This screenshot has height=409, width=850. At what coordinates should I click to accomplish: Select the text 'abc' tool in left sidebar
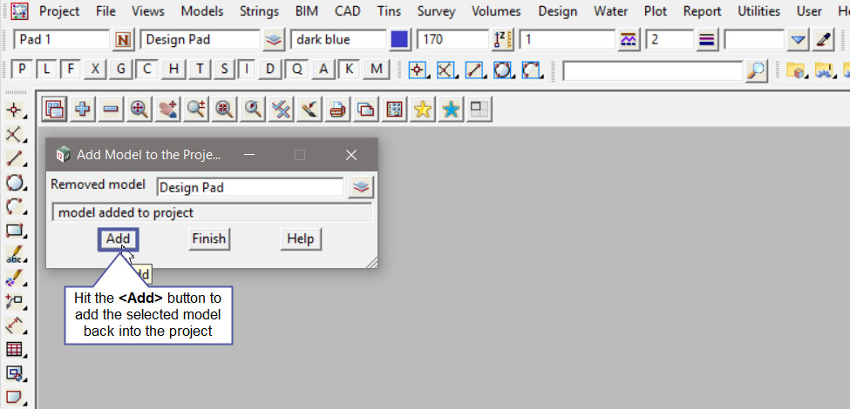14,255
